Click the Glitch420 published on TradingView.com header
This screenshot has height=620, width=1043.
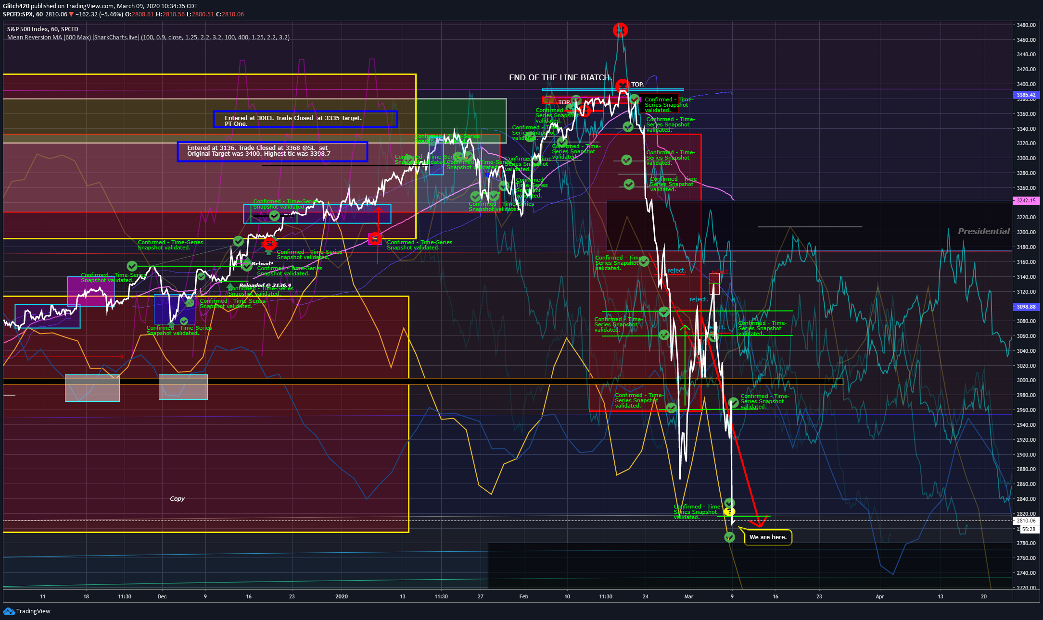tap(100, 6)
